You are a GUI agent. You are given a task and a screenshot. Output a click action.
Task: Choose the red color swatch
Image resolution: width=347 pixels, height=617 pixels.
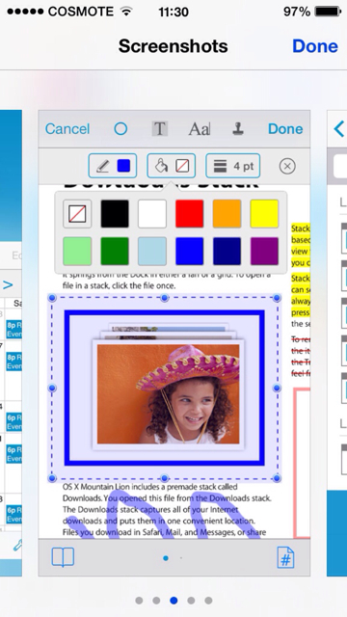coord(190,214)
